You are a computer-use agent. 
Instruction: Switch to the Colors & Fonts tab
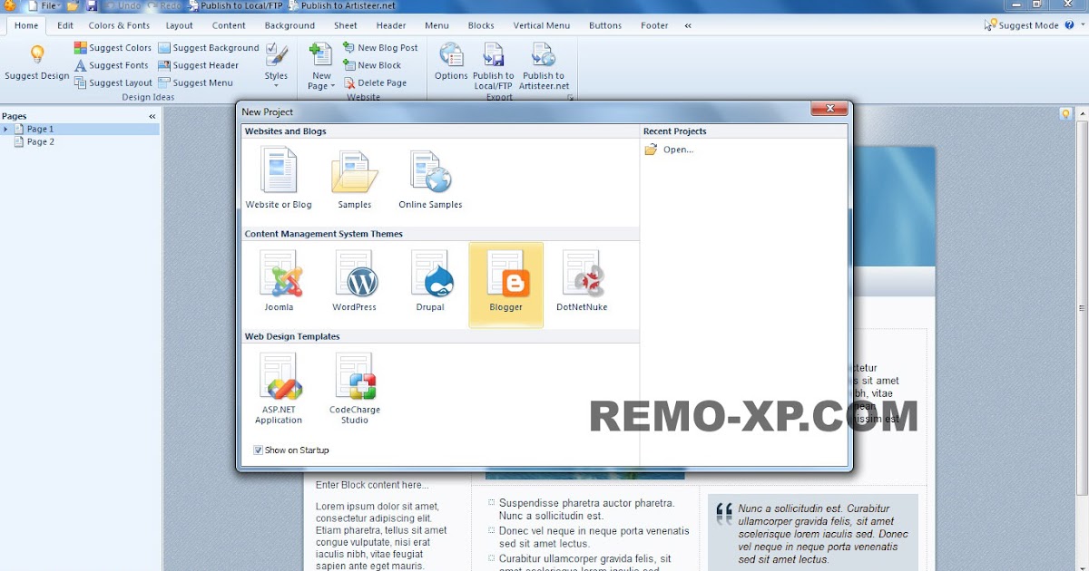tap(119, 25)
